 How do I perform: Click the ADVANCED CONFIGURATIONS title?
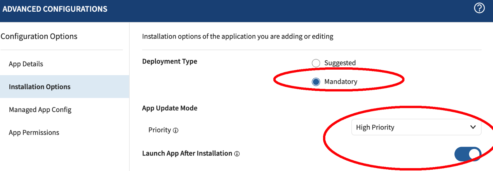click(x=55, y=9)
